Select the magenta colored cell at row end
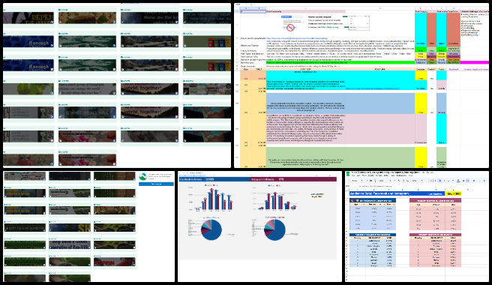This screenshot has width=492, height=285. coord(475,62)
